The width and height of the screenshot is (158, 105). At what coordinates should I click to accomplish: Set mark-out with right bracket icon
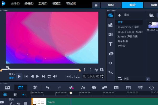tap(91, 70)
